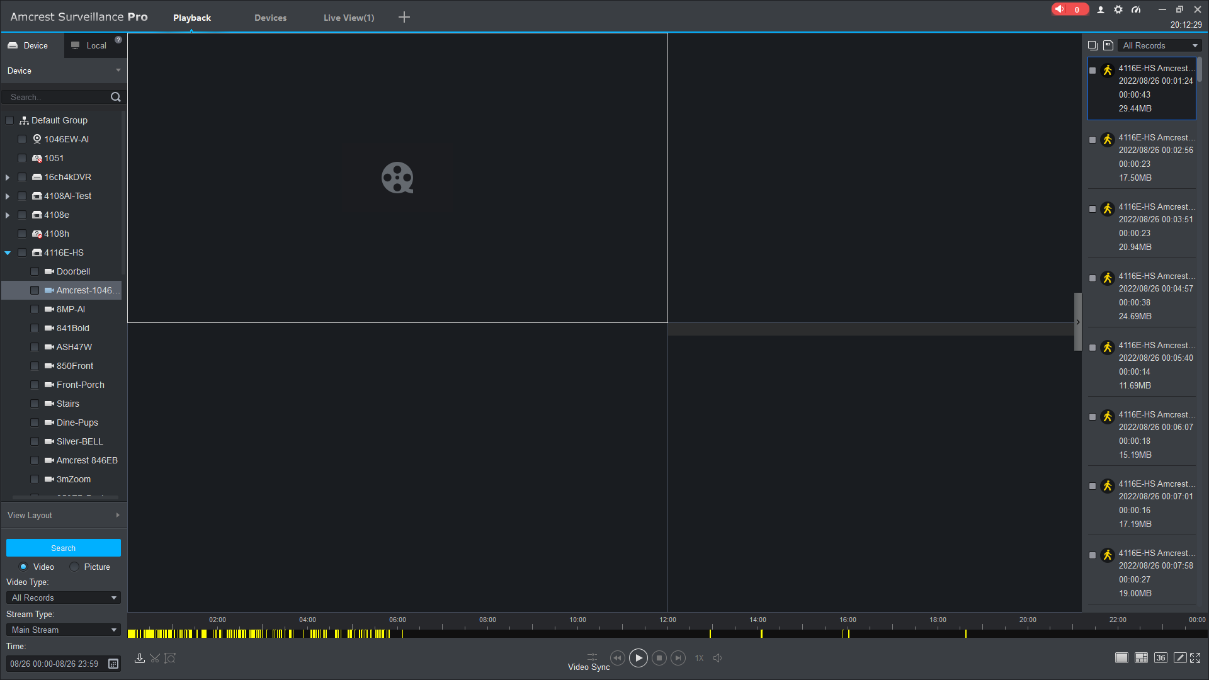Select single-view layout icon
This screenshot has height=680, width=1209.
tap(1121, 658)
